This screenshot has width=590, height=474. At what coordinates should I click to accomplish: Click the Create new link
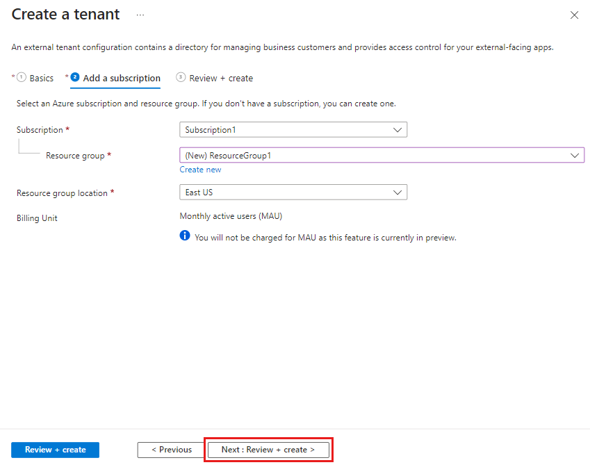click(x=200, y=170)
